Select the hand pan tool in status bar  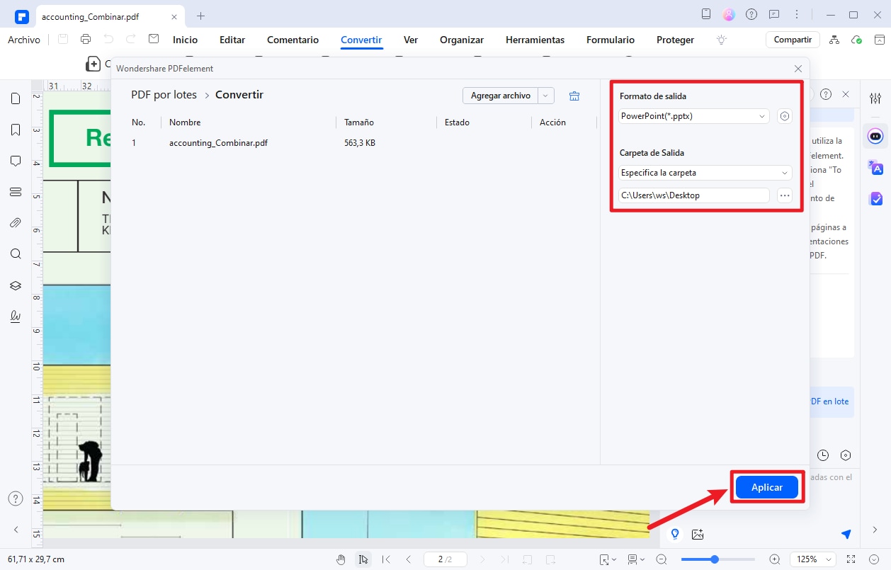pyautogui.click(x=341, y=559)
